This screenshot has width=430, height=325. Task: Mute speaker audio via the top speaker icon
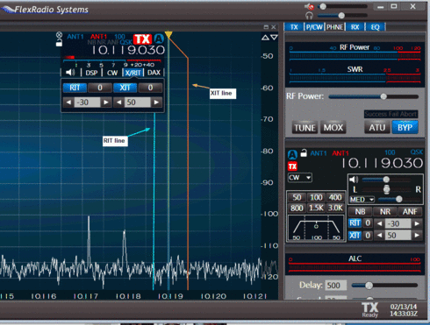(x=309, y=6)
